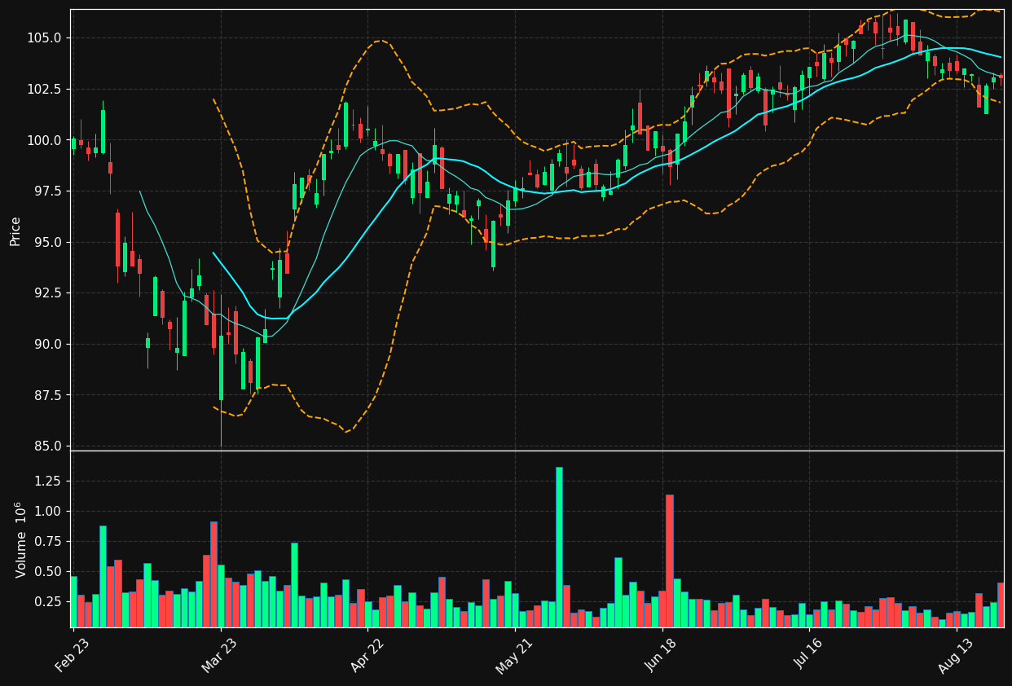Select the tallest green volume bar

tap(559, 547)
